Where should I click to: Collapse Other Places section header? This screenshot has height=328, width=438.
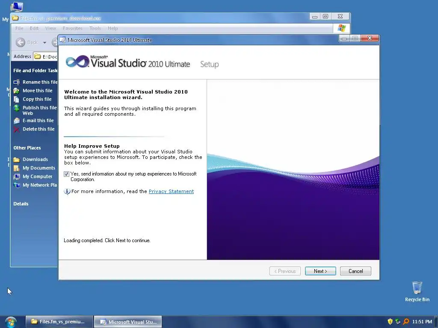tap(27, 148)
